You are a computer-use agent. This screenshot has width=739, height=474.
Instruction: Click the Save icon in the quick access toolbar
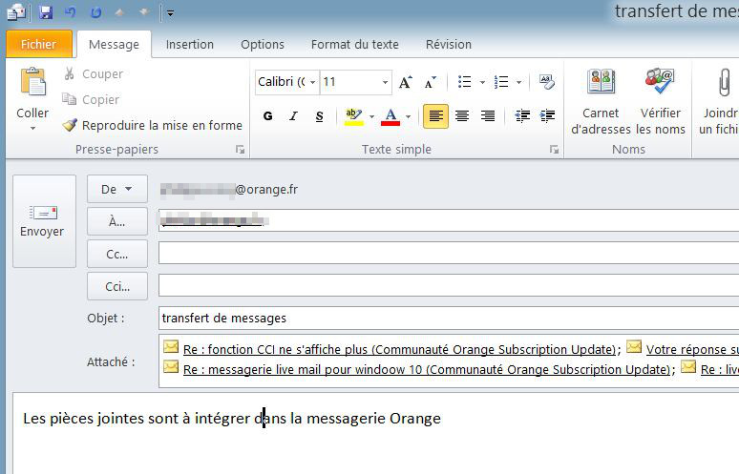[45, 12]
